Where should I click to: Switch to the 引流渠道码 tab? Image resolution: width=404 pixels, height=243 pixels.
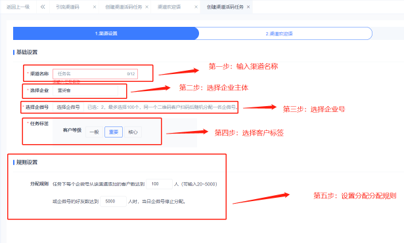point(68,7)
